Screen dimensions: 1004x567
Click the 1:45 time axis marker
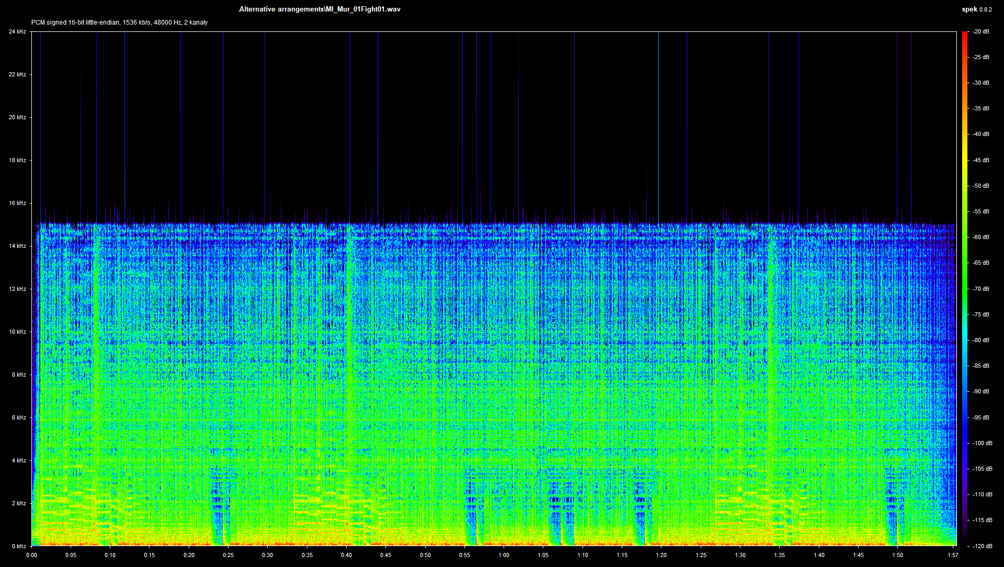858,555
